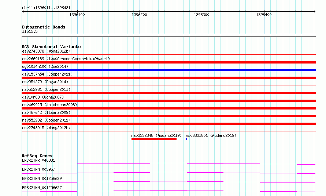Open the BRSK2|NM_001256629 transcript label
The image size is (326, 196).
(x=42, y=178)
